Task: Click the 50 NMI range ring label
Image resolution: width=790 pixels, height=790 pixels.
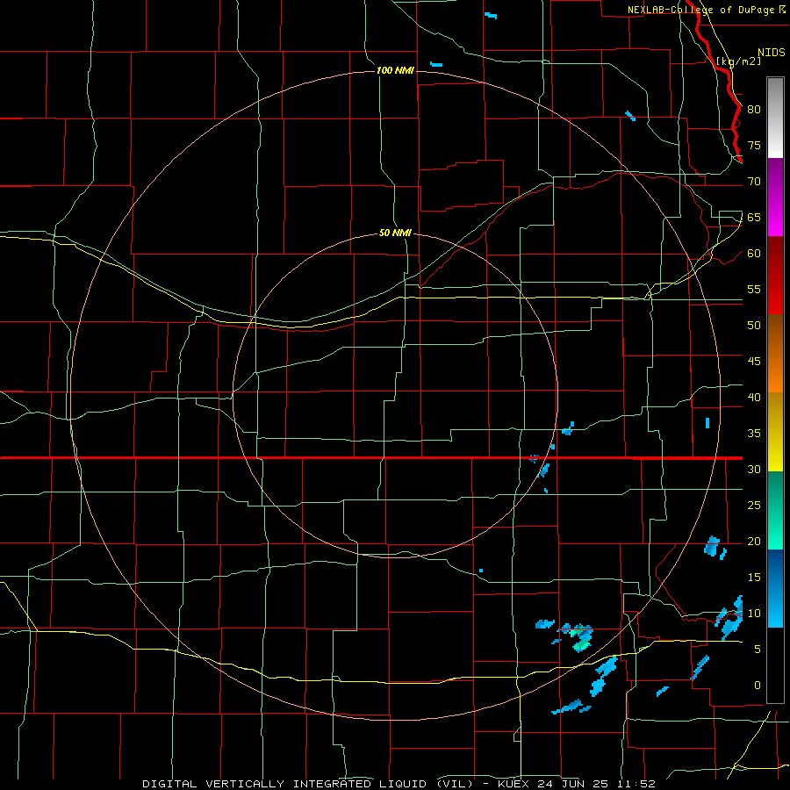Action: pyautogui.click(x=395, y=233)
